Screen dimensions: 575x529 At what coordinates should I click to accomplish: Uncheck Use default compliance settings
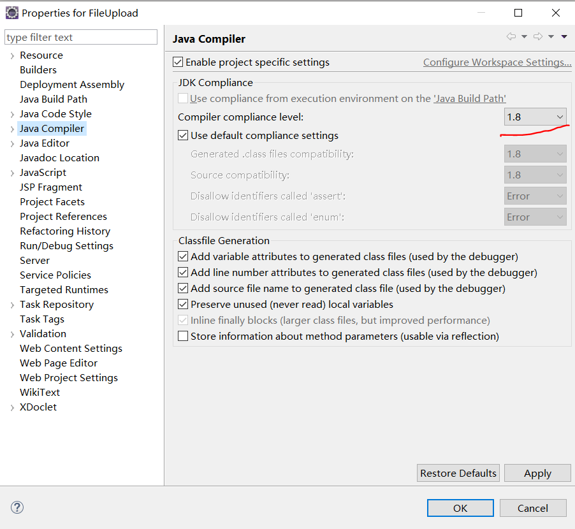183,135
